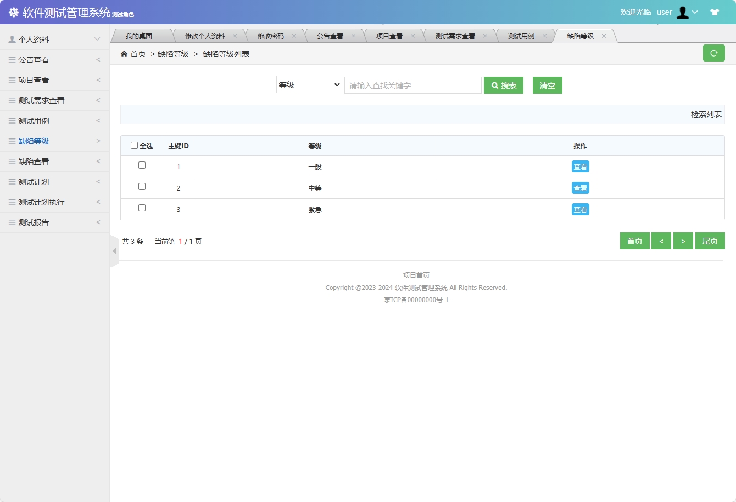Screen dimensions: 736x502
Task: Click the gear logo icon in the header
Action: (14, 12)
